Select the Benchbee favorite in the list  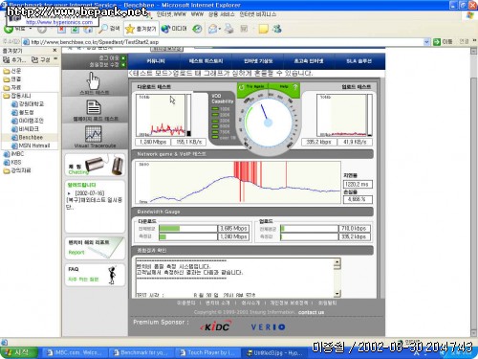(31, 137)
